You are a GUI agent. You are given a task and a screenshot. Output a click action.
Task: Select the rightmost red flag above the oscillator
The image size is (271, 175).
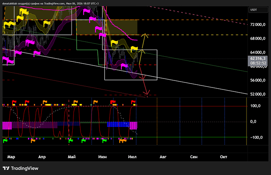(133, 102)
